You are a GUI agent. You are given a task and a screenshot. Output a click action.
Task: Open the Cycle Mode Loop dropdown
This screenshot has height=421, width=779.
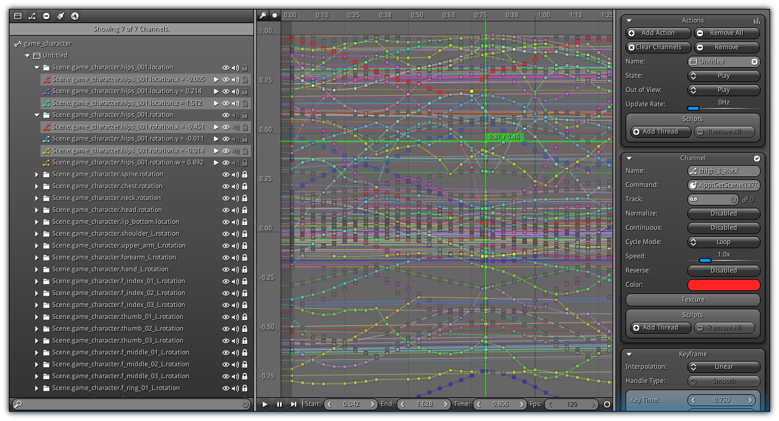[724, 242]
